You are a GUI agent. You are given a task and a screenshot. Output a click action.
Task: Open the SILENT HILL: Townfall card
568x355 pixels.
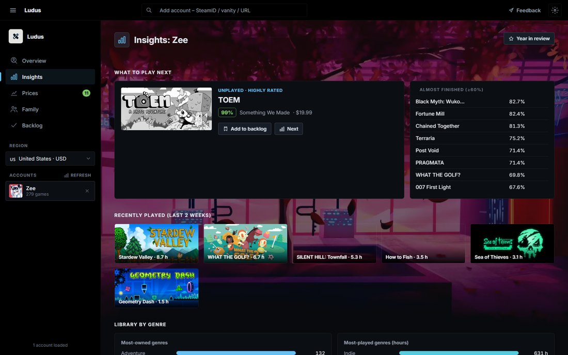pyautogui.click(x=335, y=244)
